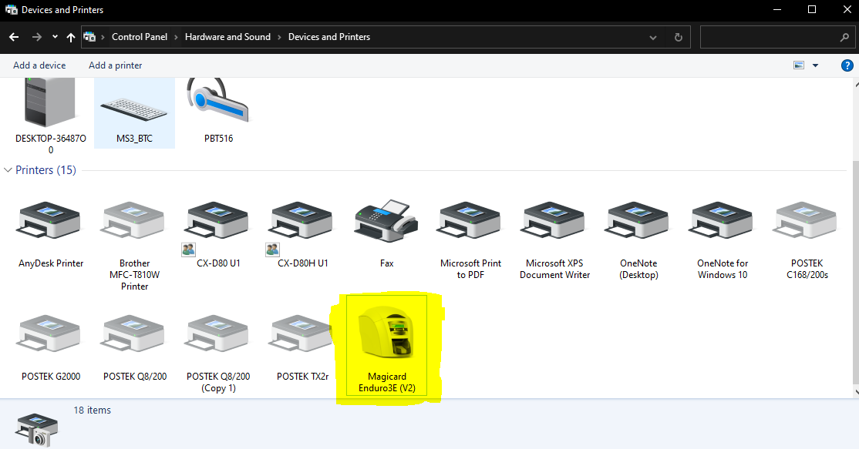Screen dimensions: 859x449
Task: Click the search magnifier icon
Action: coord(844,37)
